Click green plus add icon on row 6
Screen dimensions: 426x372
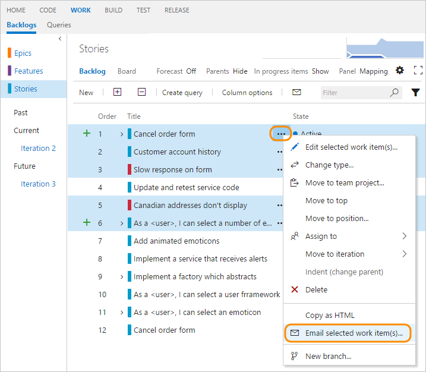tap(87, 222)
